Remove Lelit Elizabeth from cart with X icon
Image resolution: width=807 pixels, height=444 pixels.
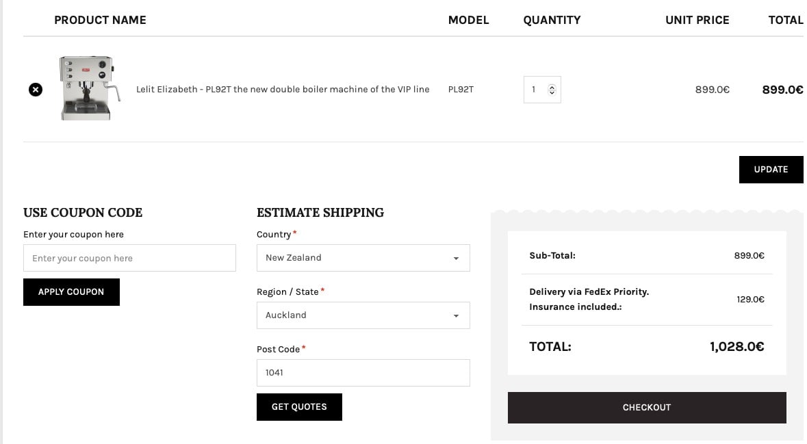[x=36, y=90]
